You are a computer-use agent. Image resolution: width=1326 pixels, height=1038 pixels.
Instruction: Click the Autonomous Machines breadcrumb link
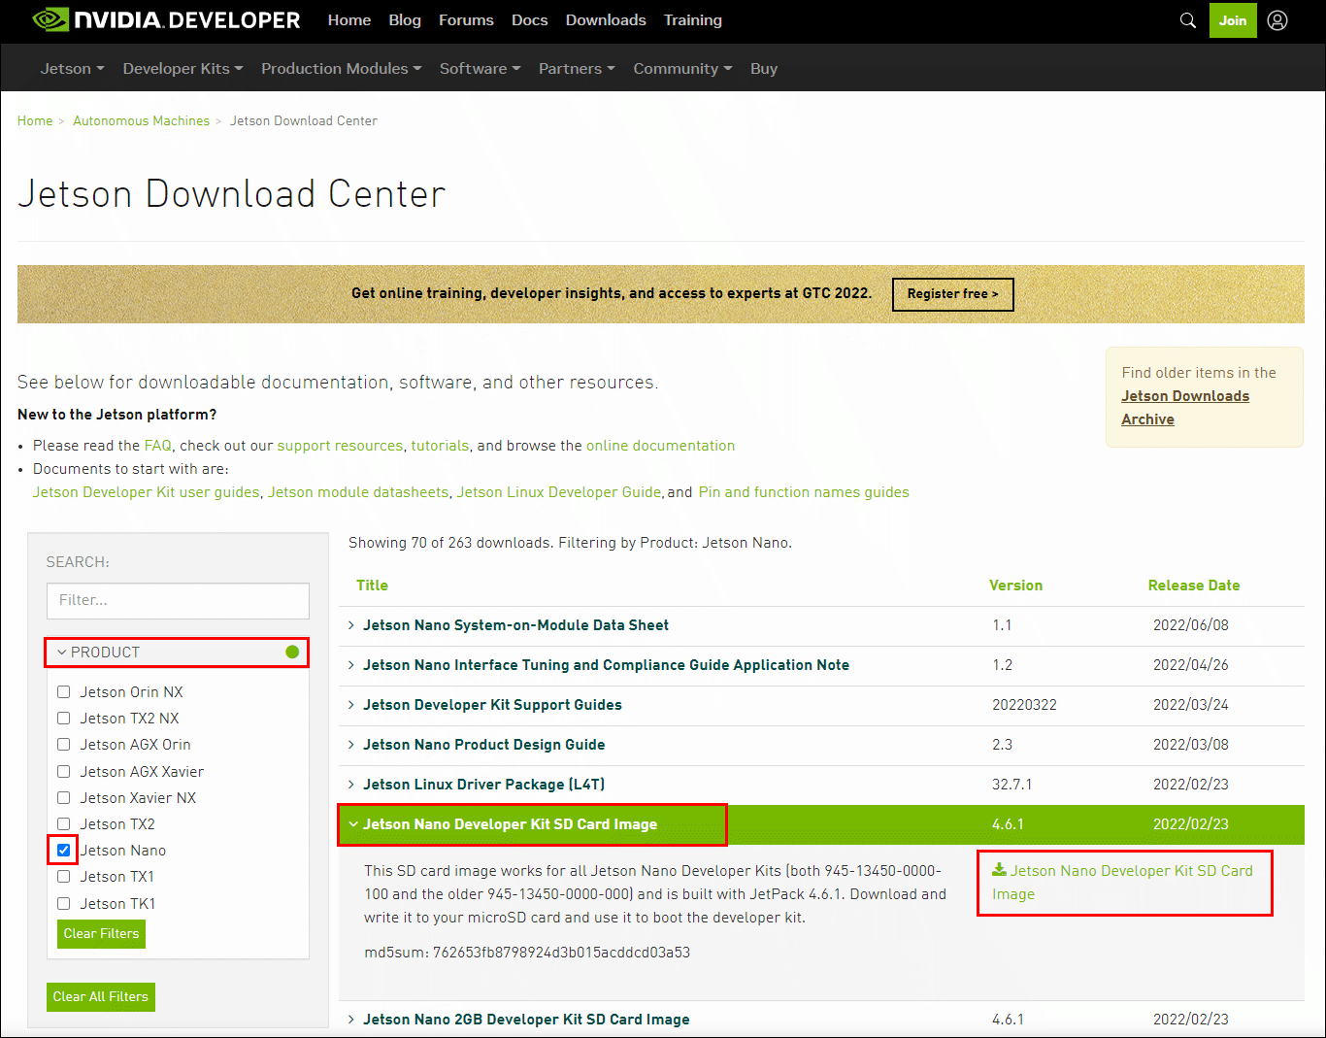coord(141,121)
